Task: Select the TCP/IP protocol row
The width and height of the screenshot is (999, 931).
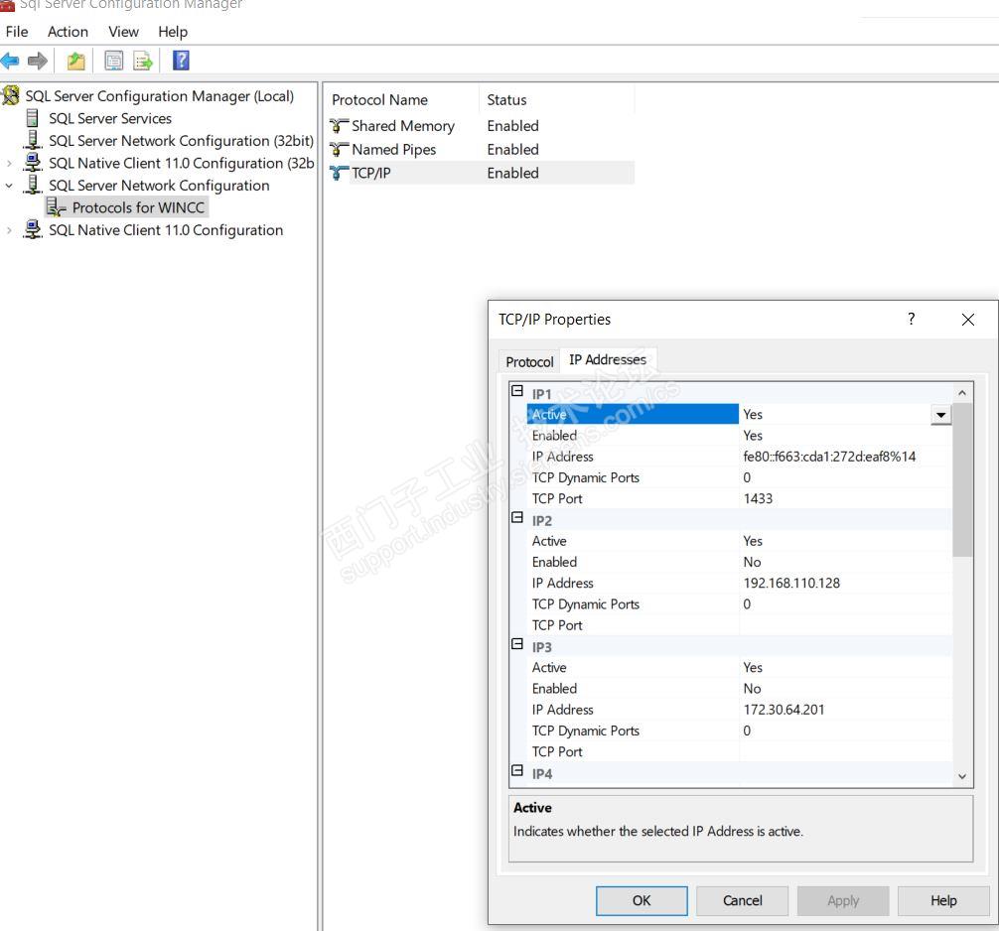Action: [481, 174]
